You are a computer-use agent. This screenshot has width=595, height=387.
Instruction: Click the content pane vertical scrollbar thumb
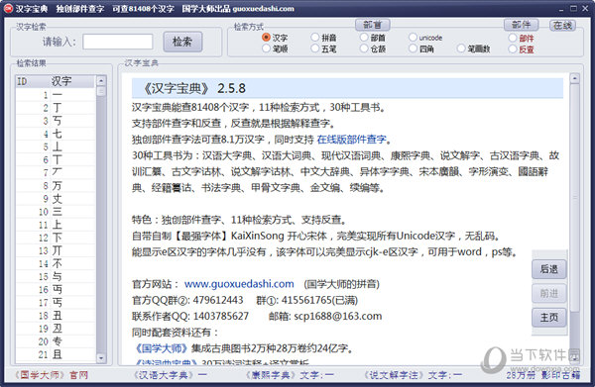click(x=575, y=197)
